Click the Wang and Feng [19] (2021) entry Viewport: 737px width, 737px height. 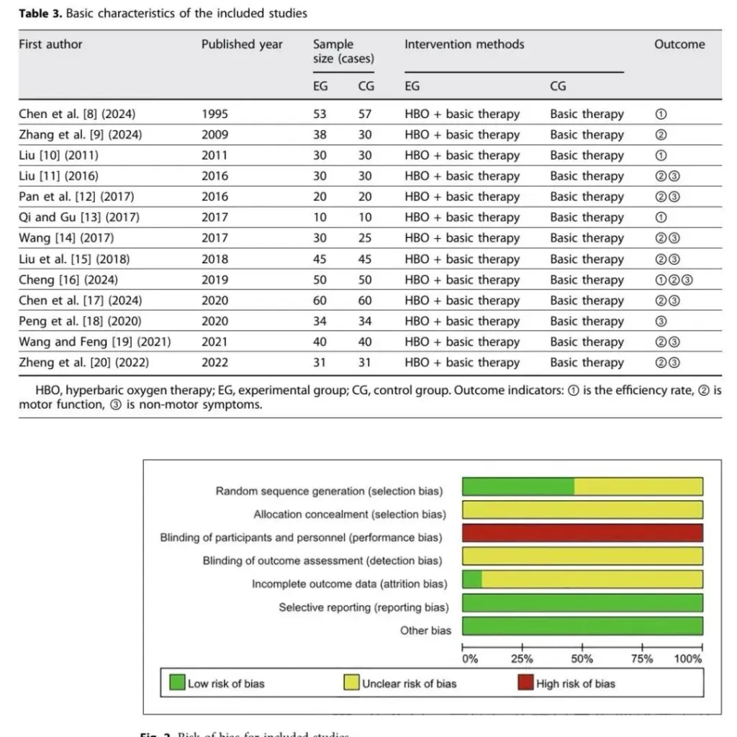click(95, 342)
